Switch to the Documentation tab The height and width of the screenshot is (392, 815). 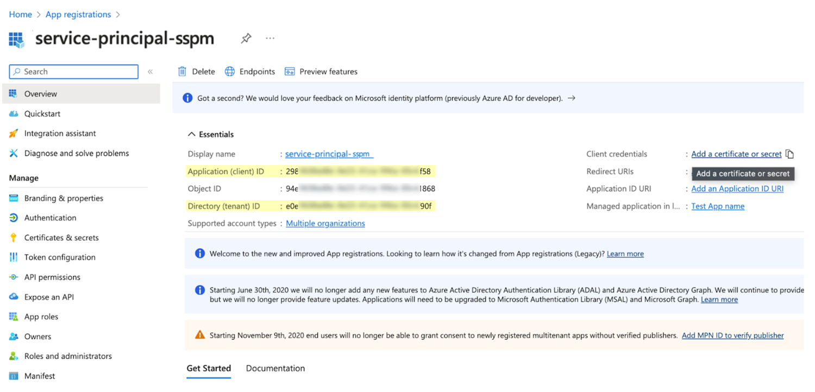[x=275, y=368]
